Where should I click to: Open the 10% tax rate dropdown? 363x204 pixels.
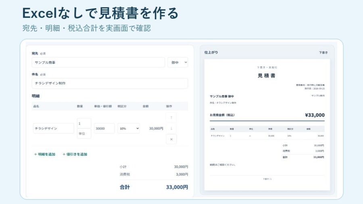129,128
